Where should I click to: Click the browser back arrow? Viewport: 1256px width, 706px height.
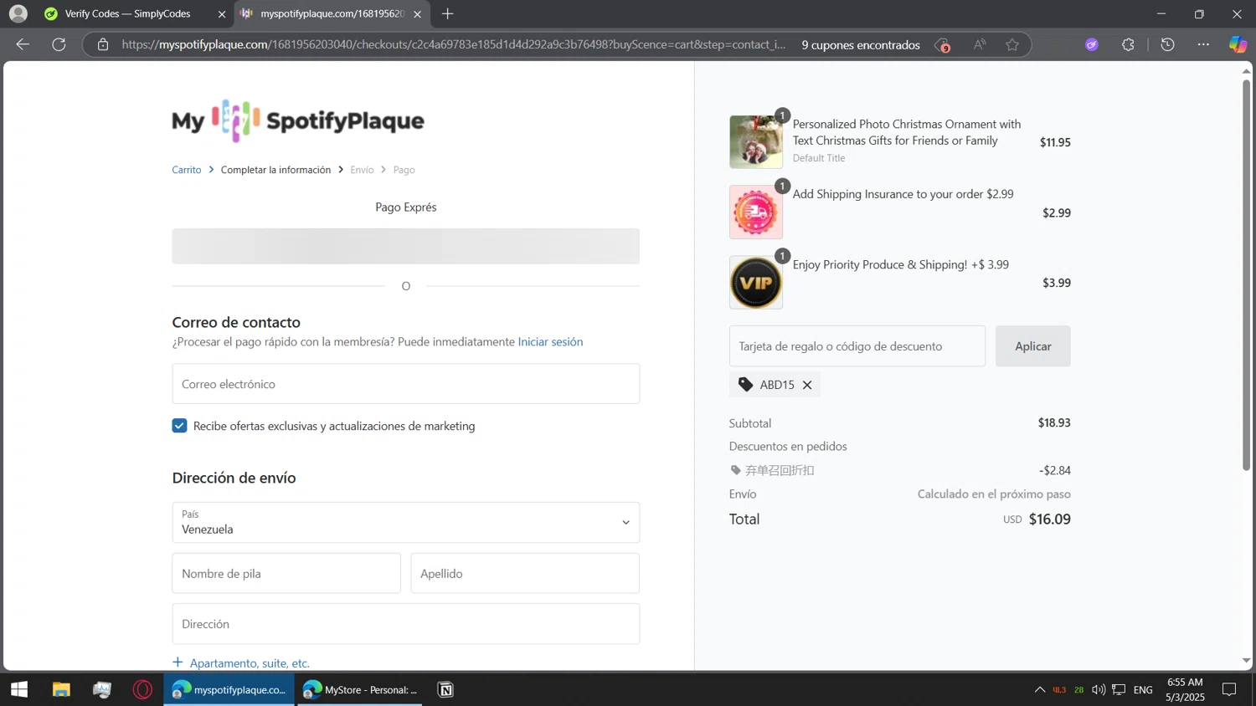23,44
